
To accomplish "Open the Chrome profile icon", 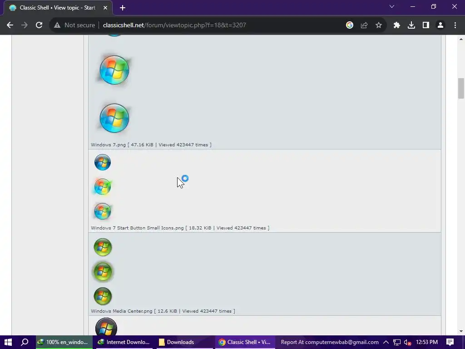I will [440, 25].
